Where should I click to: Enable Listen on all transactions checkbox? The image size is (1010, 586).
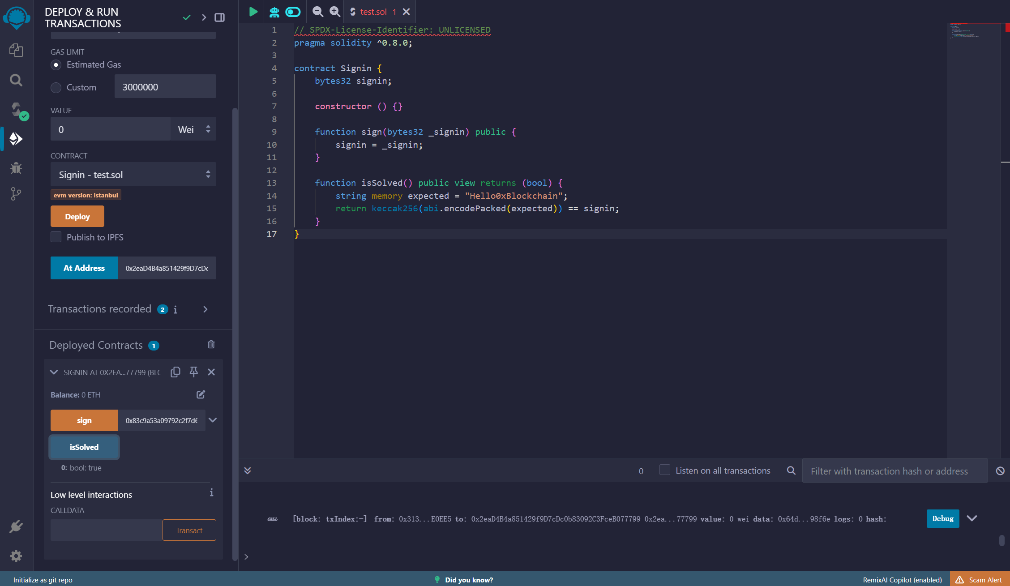coord(665,470)
